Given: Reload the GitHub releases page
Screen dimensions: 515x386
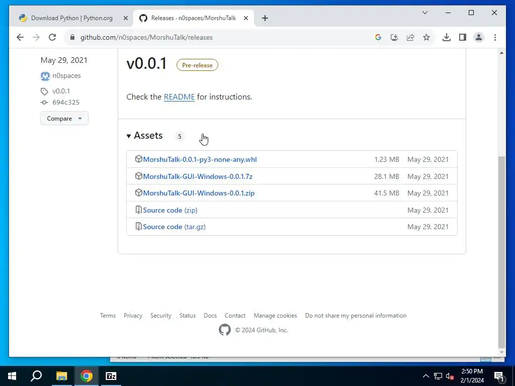Looking at the screenshot, I should coord(52,37).
